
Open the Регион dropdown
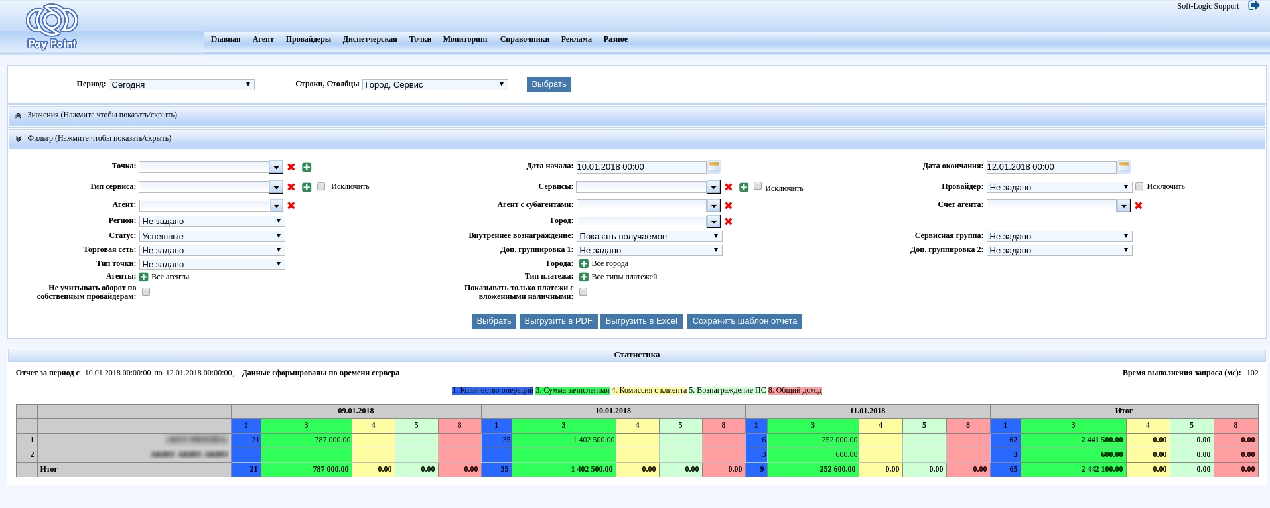[x=212, y=221]
